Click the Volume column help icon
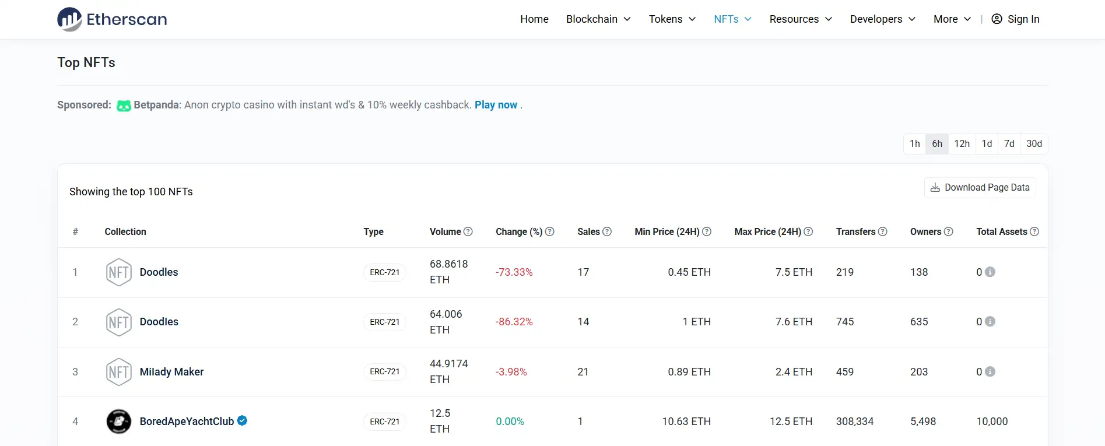The height and width of the screenshot is (446, 1105). (468, 231)
